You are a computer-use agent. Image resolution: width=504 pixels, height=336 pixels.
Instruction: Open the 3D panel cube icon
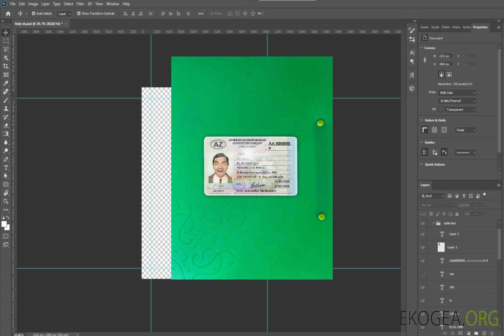pos(412,88)
